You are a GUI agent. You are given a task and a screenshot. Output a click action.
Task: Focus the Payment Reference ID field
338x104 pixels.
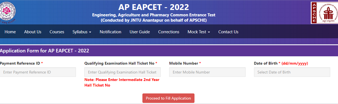(38, 72)
